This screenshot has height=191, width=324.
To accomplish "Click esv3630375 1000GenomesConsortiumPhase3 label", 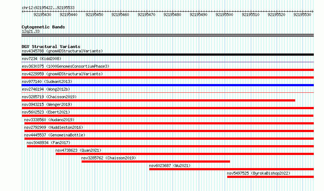I will coord(66,66).
